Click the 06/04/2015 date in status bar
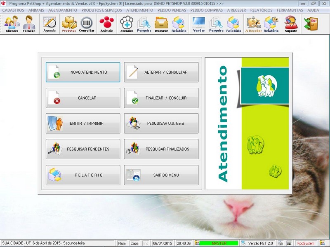The height and width of the screenshot is (247, 330). tap(163, 243)
